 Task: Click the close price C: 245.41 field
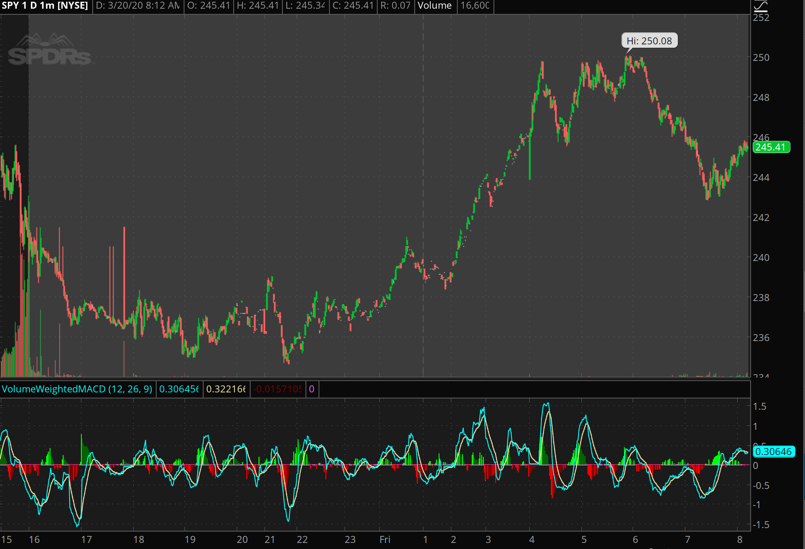pos(353,6)
